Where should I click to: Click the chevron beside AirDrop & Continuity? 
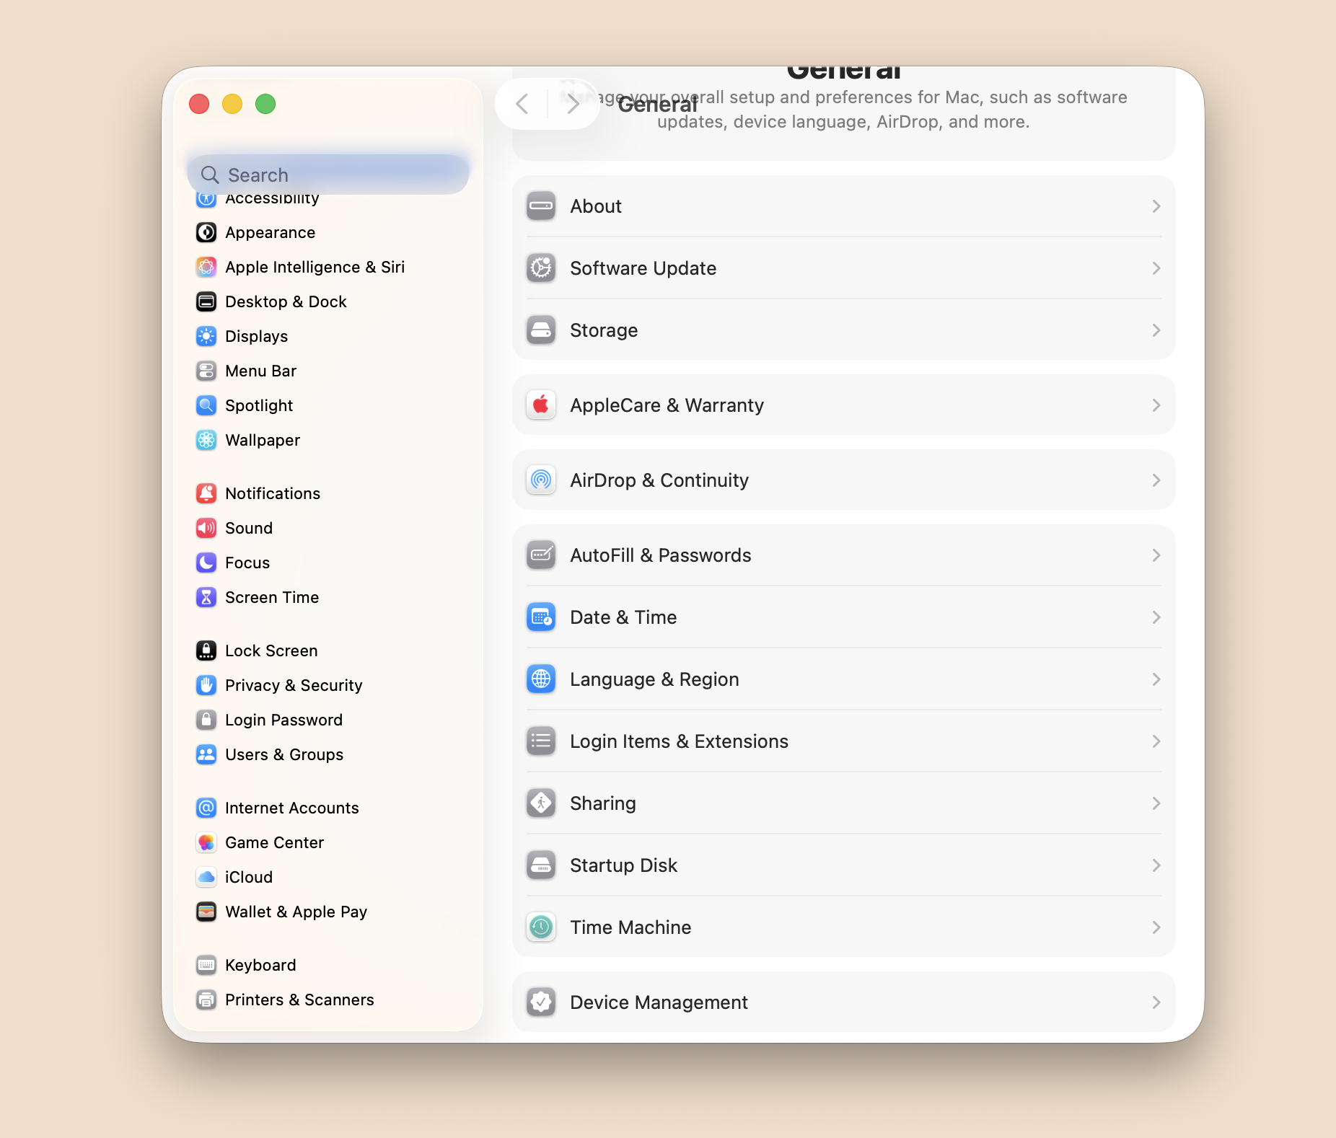[1156, 480]
